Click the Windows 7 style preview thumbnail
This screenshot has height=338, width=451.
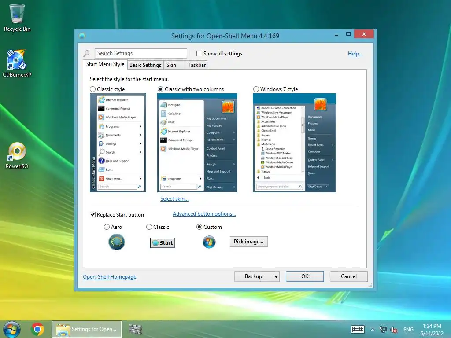tap(294, 143)
